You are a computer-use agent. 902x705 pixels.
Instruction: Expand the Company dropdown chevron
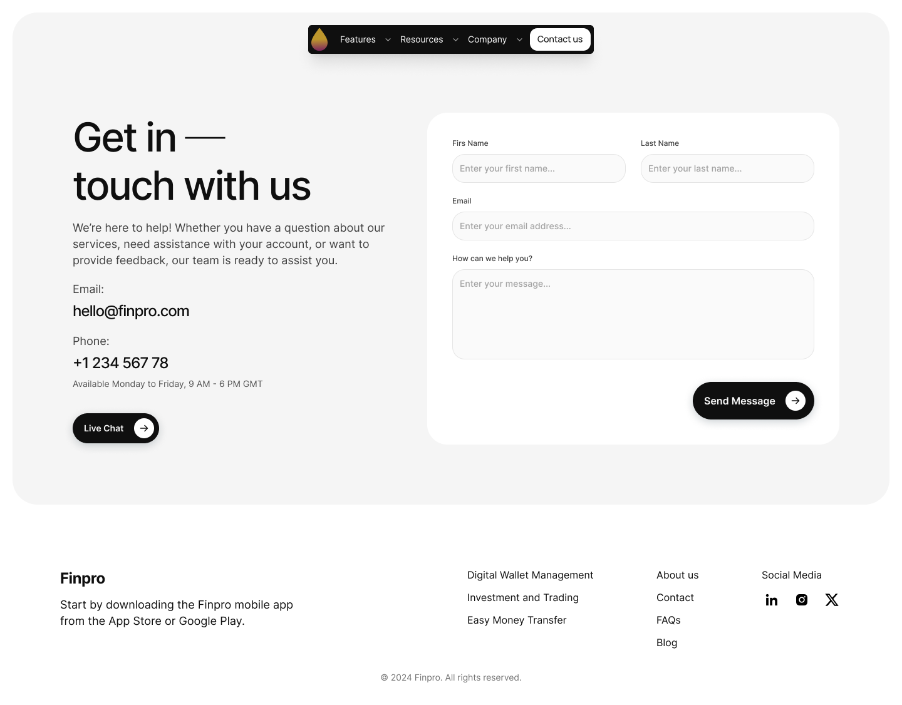pyautogui.click(x=519, y=39)
